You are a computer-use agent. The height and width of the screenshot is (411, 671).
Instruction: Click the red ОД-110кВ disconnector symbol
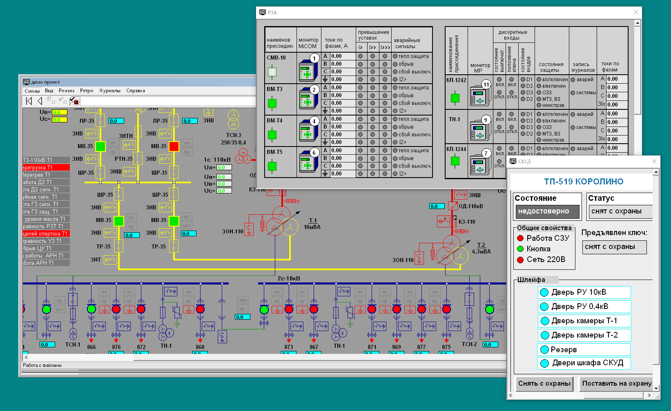(453, 206)
